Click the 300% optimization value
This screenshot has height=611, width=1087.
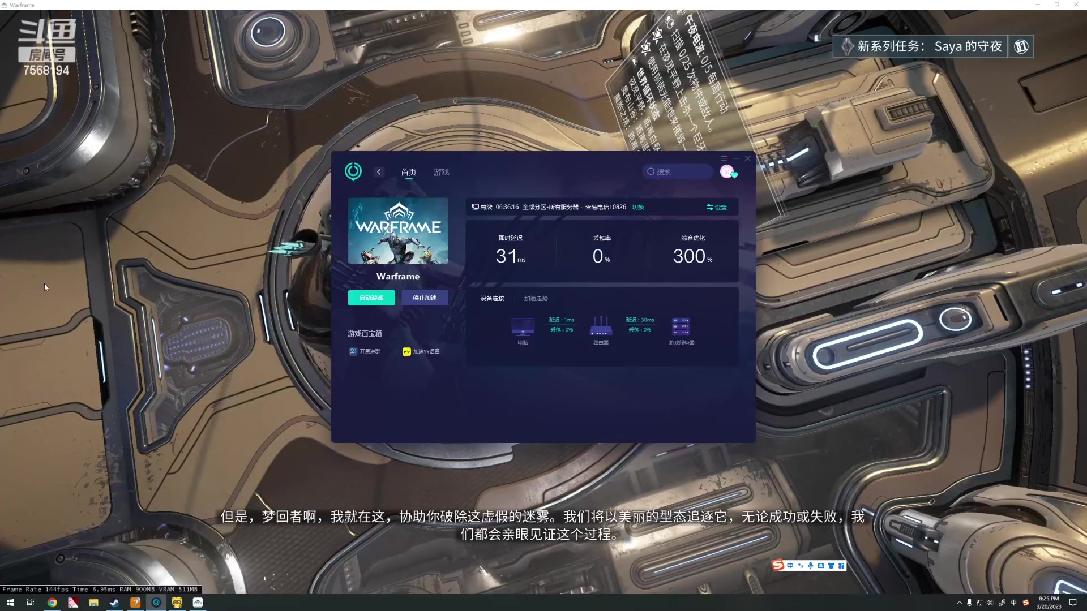click(x=692, y=256)
